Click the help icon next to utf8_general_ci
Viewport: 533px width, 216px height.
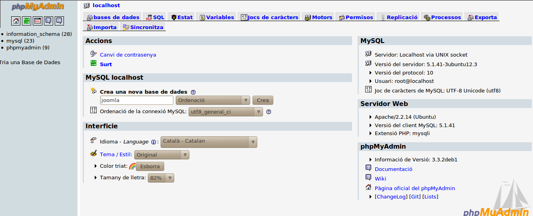pyautogui.click(x=268, y=112)
